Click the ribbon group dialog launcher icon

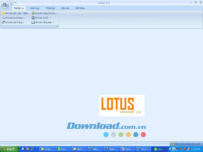(57, 26)
